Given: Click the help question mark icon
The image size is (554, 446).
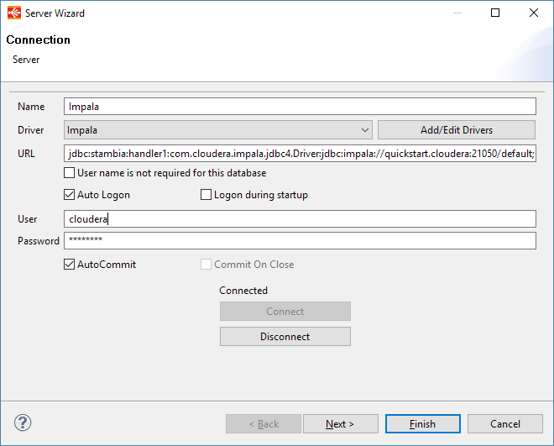Looking at the screenshot, I should [23, 422].
